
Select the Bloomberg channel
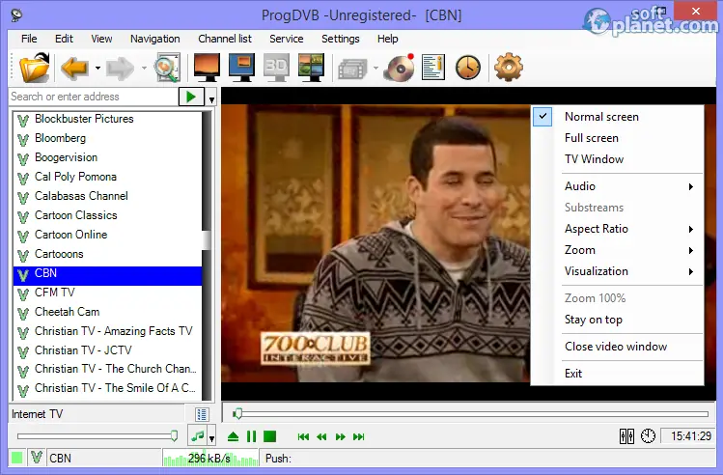(107, 138)
